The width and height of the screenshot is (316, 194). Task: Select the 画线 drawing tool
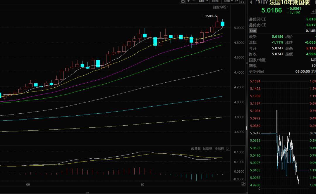(215, 1)
